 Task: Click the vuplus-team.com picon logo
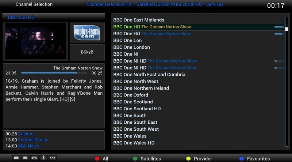[87, 33]
